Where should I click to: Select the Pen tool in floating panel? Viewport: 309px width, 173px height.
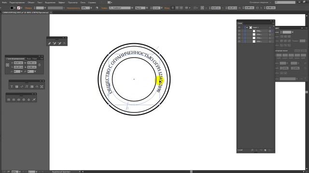coord(49,43)
